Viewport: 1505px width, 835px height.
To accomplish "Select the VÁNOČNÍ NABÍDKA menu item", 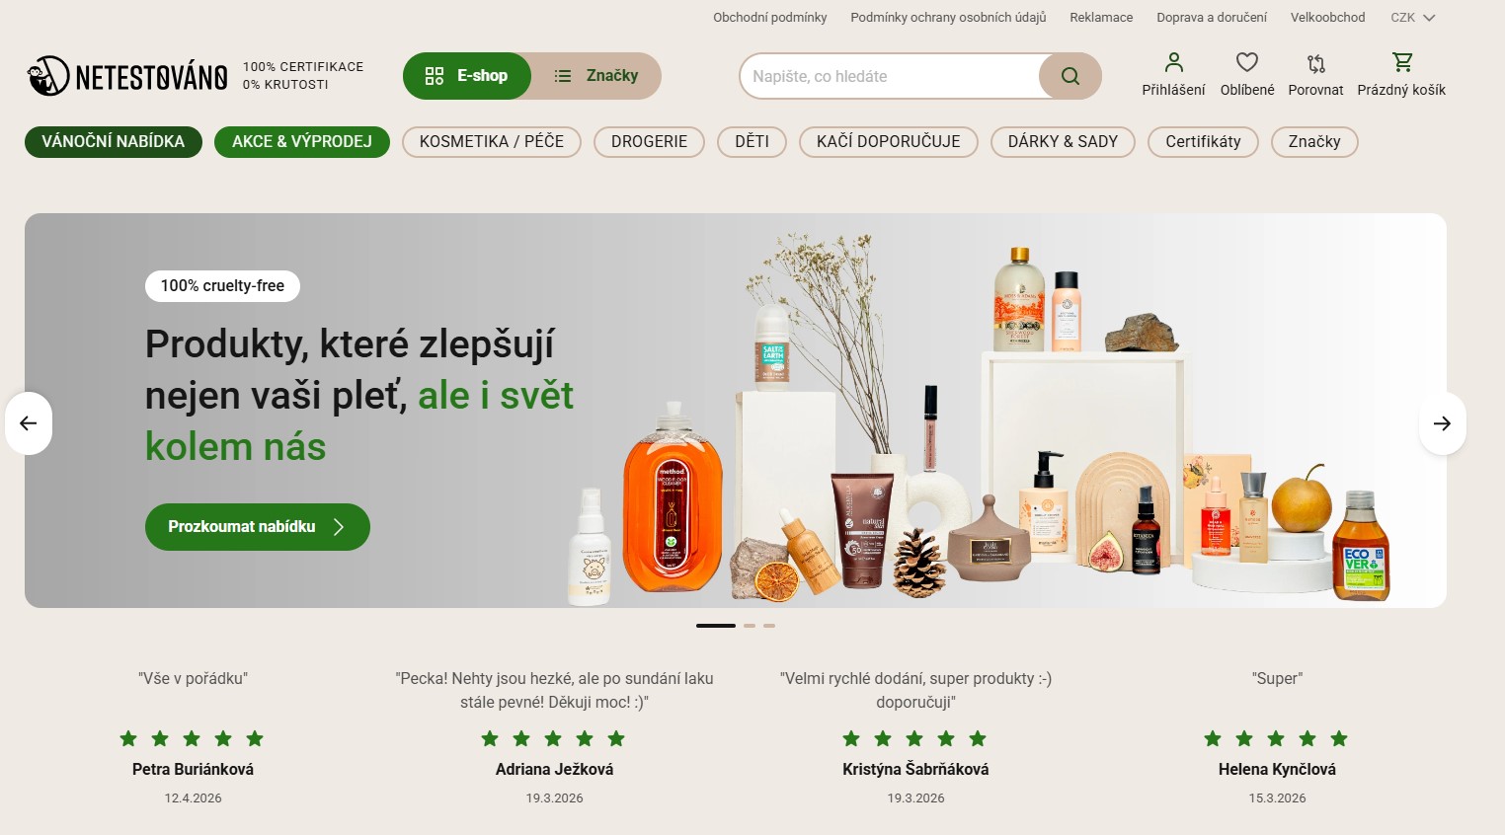I will click(x=114, y=142).
